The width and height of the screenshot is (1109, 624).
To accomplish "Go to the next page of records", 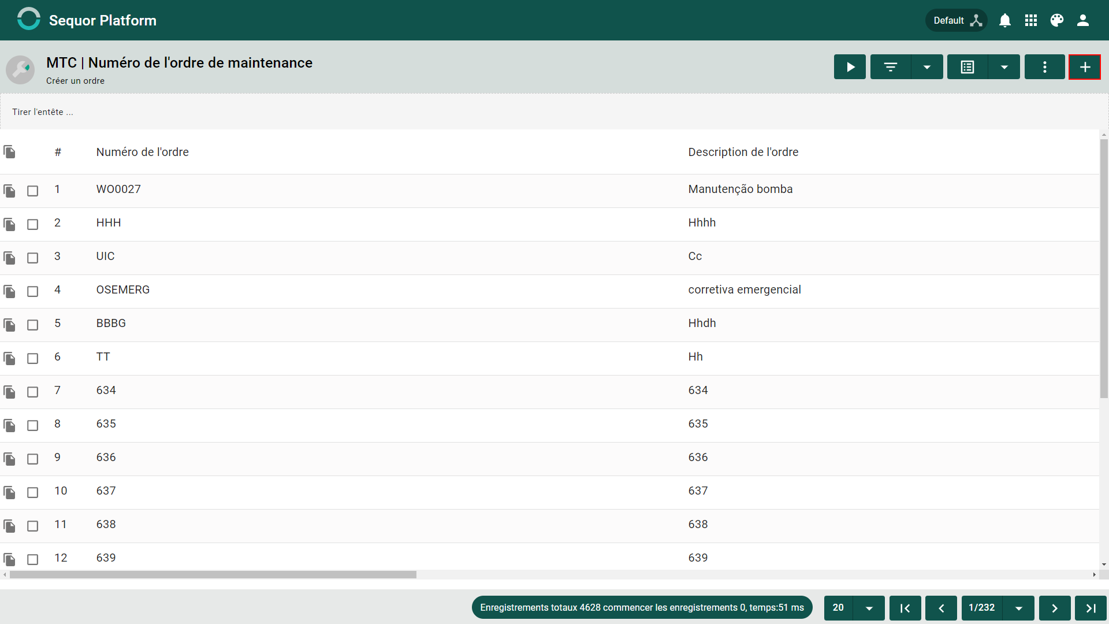I will click(1055, 608).
